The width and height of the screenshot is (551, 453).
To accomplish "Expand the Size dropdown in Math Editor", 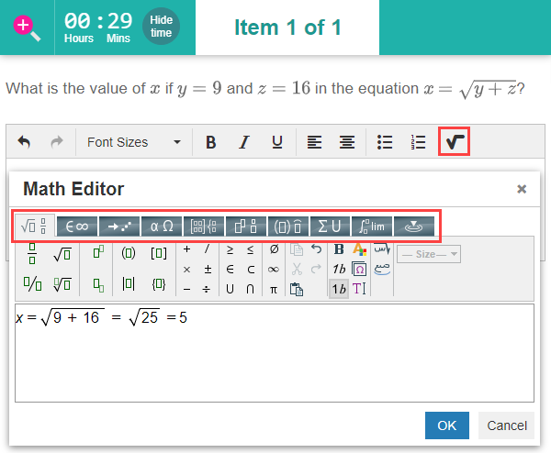I will (x=429, y=254).
